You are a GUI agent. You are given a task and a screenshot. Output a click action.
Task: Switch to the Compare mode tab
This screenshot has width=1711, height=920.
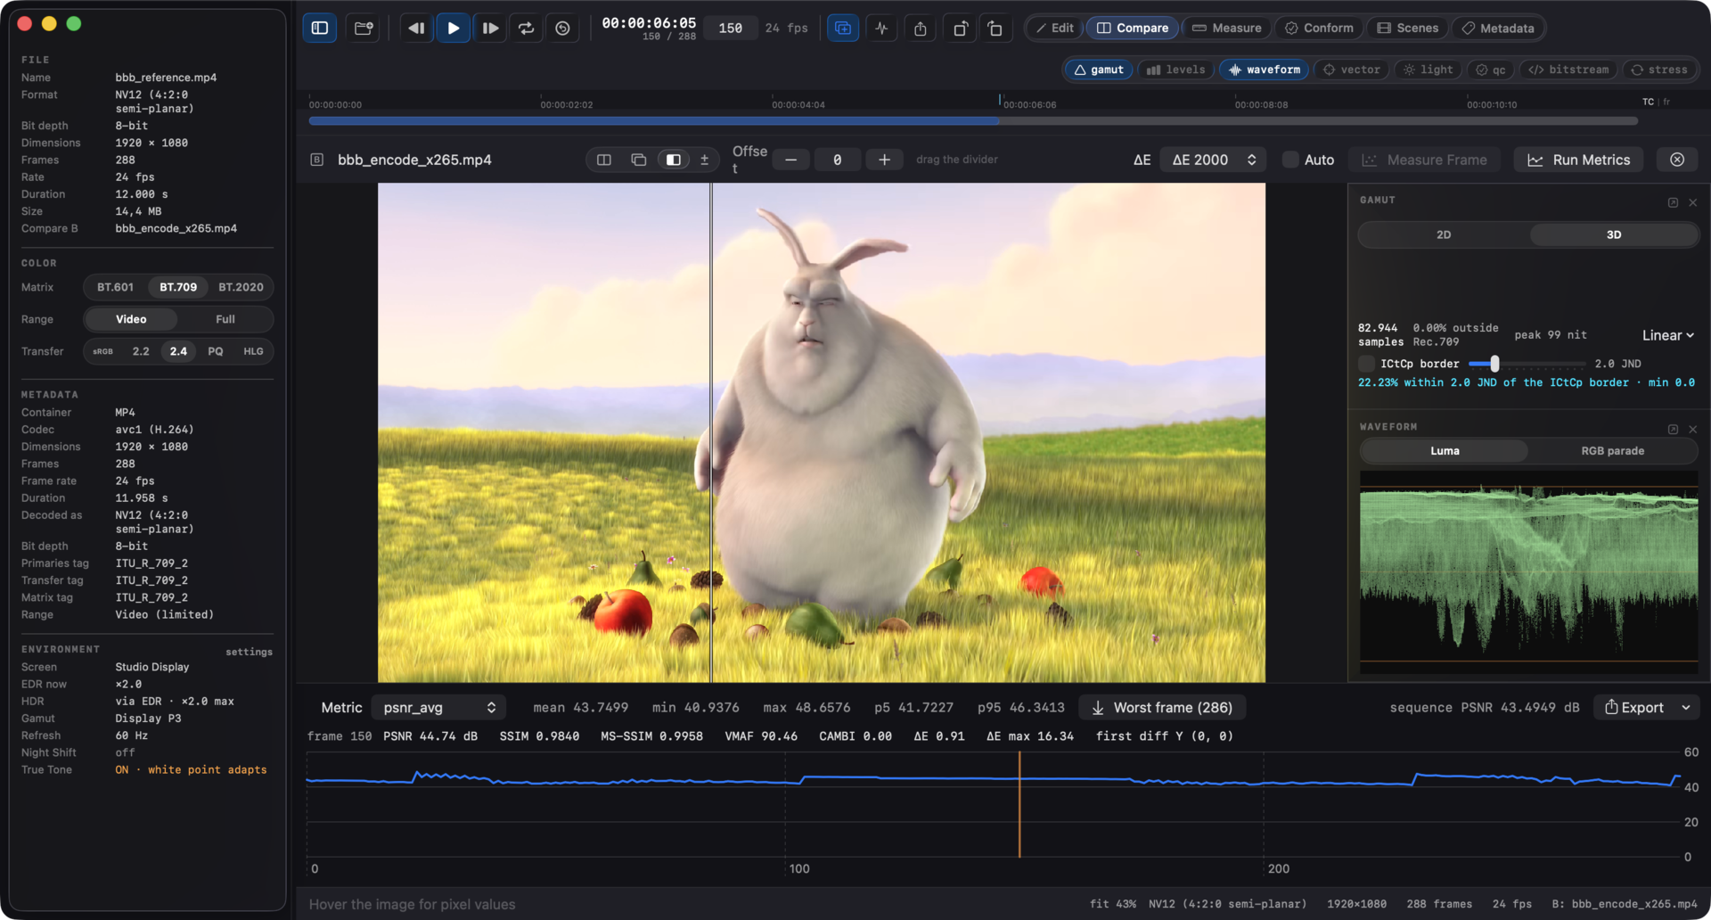point(1133,28)
